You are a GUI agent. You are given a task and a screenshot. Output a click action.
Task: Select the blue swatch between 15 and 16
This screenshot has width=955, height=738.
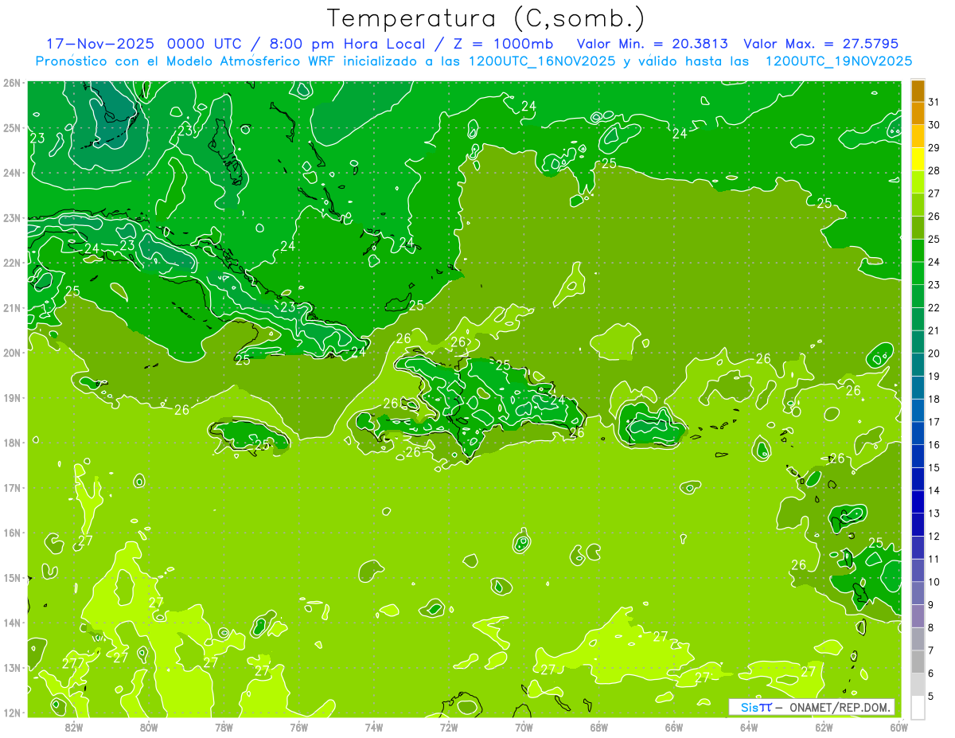pos(918,456)
